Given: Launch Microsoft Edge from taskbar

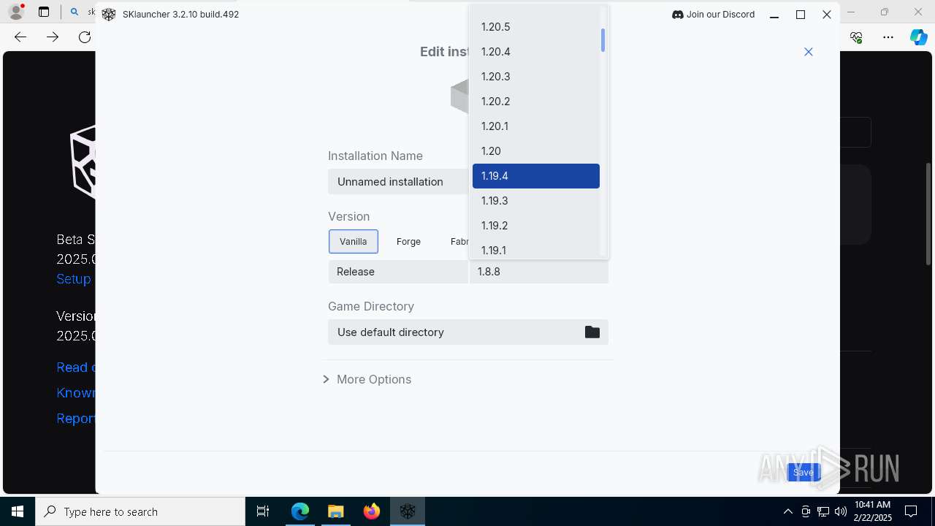Looking at the screenshot, I should tap(300, 511).
